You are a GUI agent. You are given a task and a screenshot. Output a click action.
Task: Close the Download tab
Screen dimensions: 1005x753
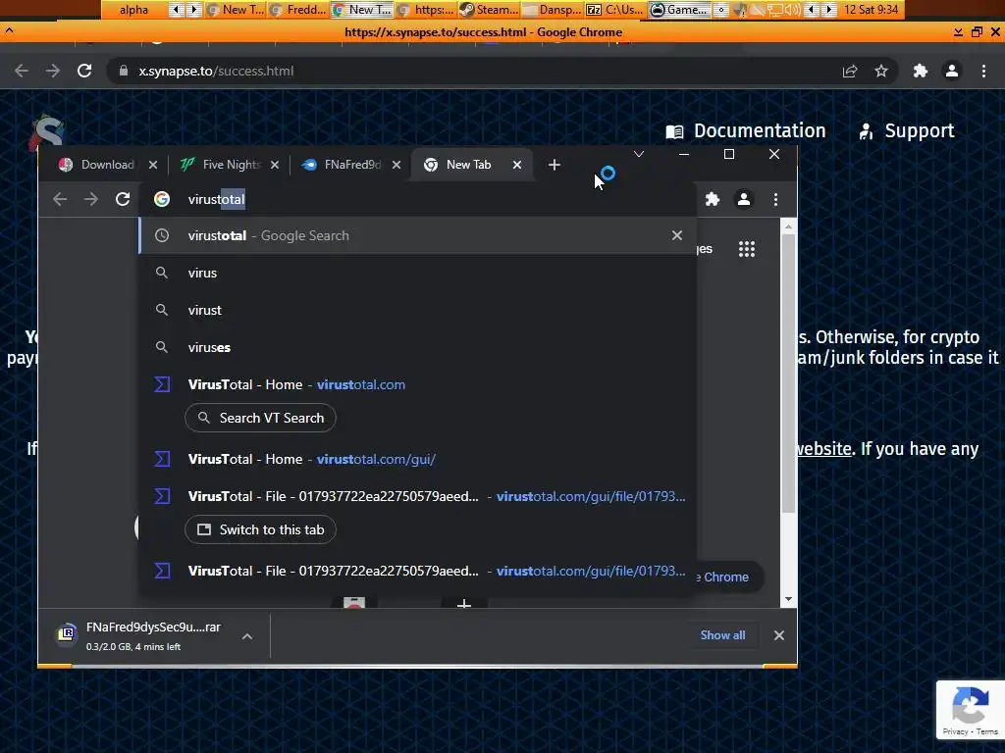pos(152,165)
